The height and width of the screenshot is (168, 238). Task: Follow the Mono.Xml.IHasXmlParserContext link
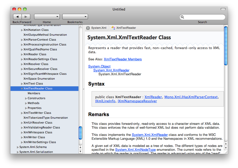pyautogui.click(x=191, y=97)
